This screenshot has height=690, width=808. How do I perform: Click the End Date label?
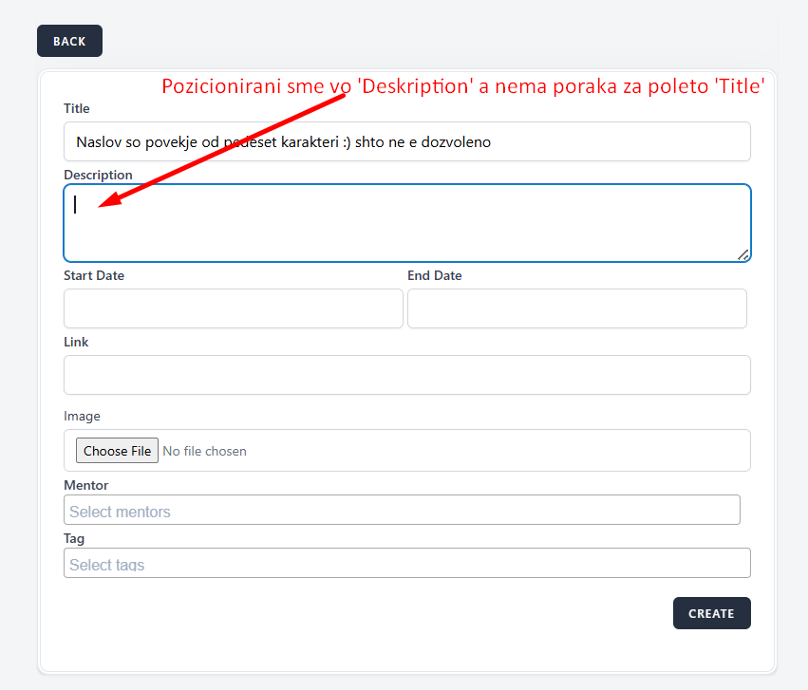point(435,275)
